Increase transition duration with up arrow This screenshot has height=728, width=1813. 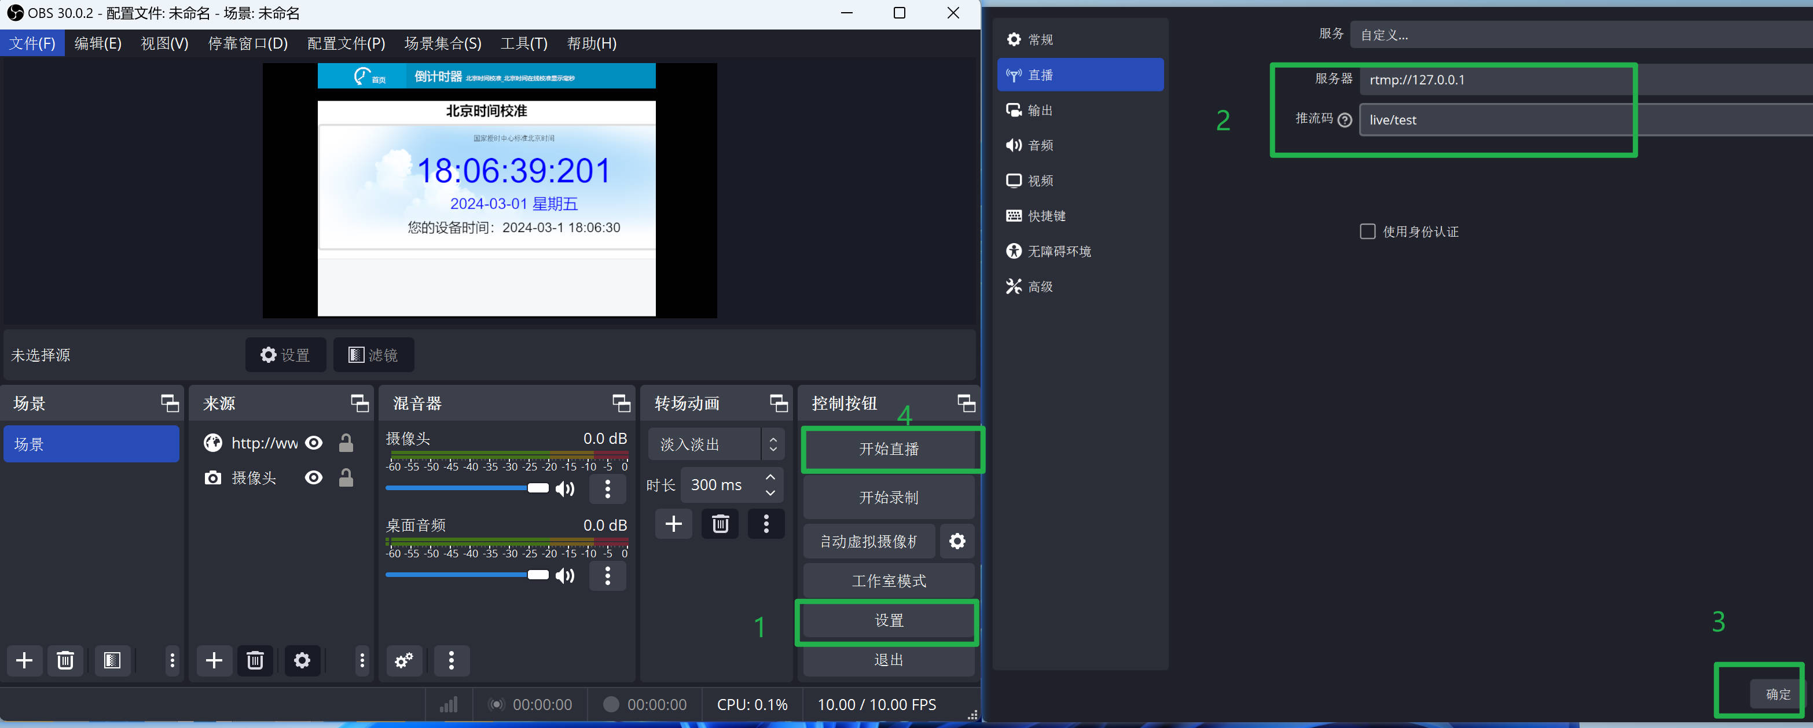coord(770,477)
